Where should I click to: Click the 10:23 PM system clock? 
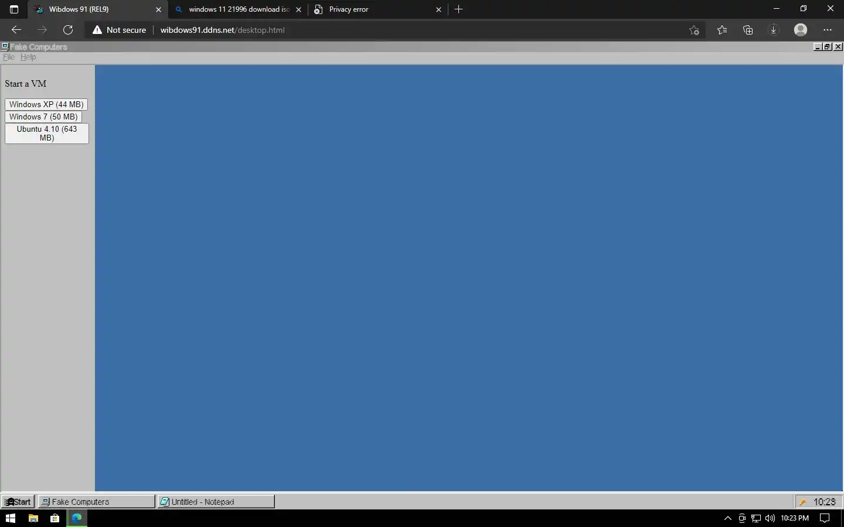click(x=795, y=518)
